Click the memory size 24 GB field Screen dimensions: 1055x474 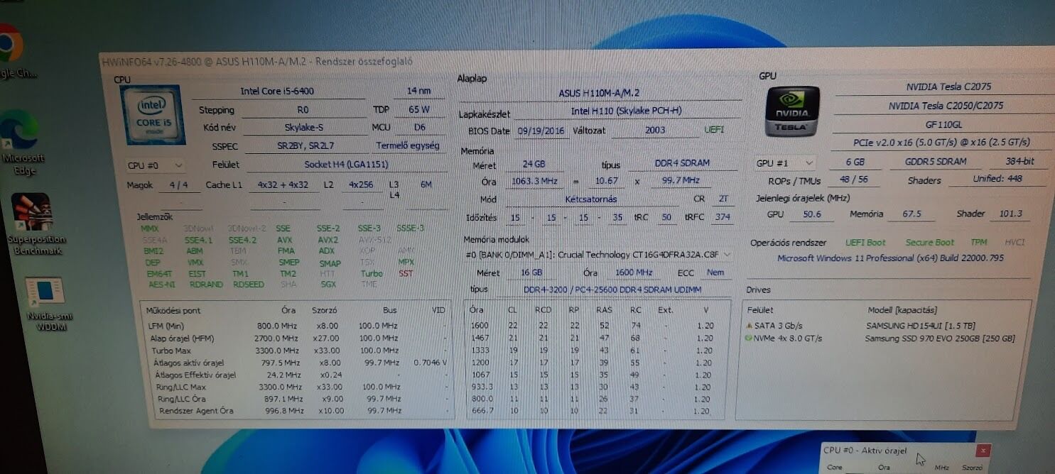click(533, 165)
